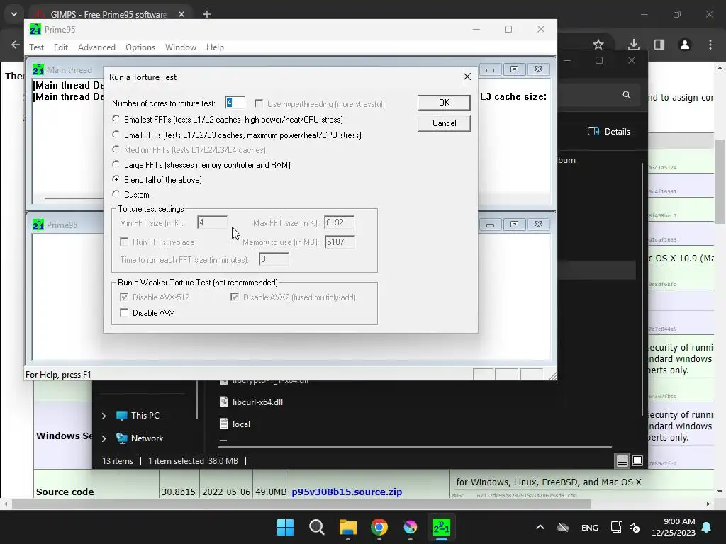
Task: Open Chrome downloads icon
Action: 634,45
